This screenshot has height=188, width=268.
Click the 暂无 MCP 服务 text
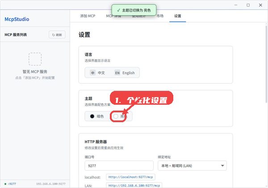[35, 72]
